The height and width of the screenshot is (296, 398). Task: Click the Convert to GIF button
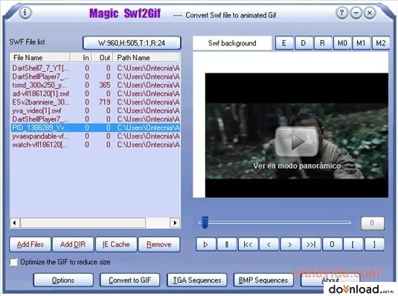(x=129, y=280)
